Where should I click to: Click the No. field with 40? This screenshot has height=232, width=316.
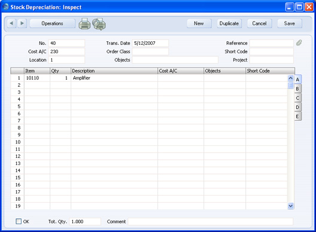pyautogui.click(x=66, y=43)
